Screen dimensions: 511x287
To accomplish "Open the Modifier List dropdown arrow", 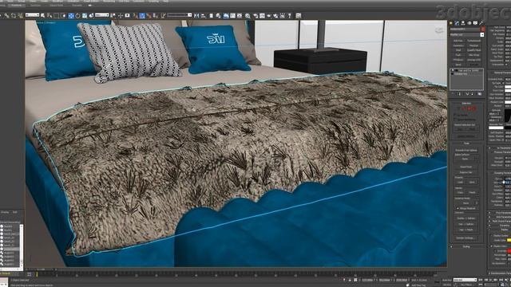I will (482, 35).
